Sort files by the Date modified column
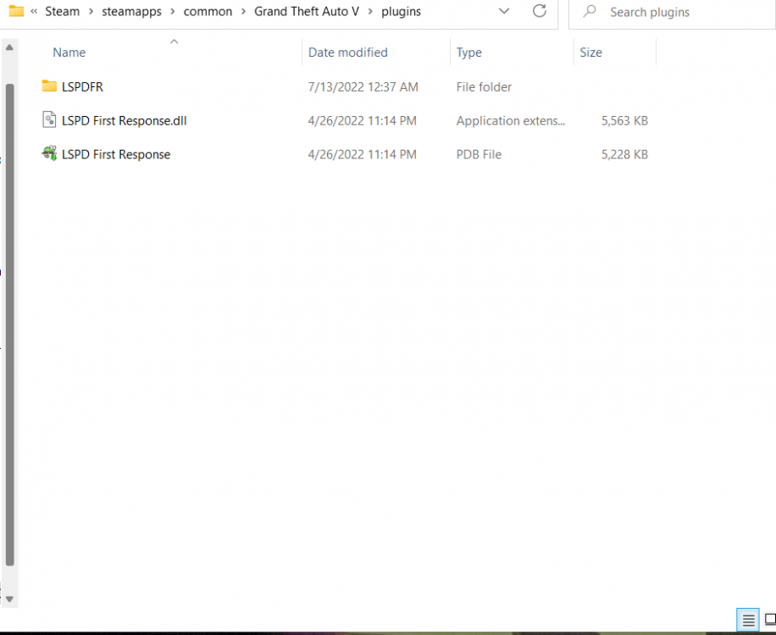This screenshot has width=776, height=635. (347, 52)
